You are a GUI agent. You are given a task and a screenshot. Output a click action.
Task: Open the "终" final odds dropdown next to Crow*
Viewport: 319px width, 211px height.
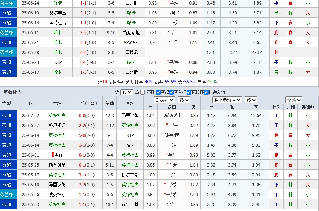pos(183,100)
